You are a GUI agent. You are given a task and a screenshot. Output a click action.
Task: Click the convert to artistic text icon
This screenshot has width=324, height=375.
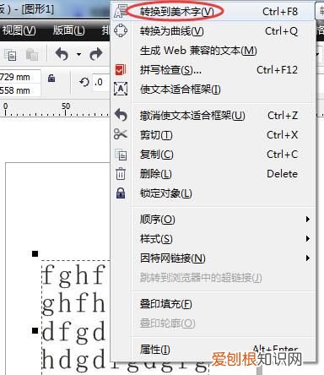(x=121, y=11)
